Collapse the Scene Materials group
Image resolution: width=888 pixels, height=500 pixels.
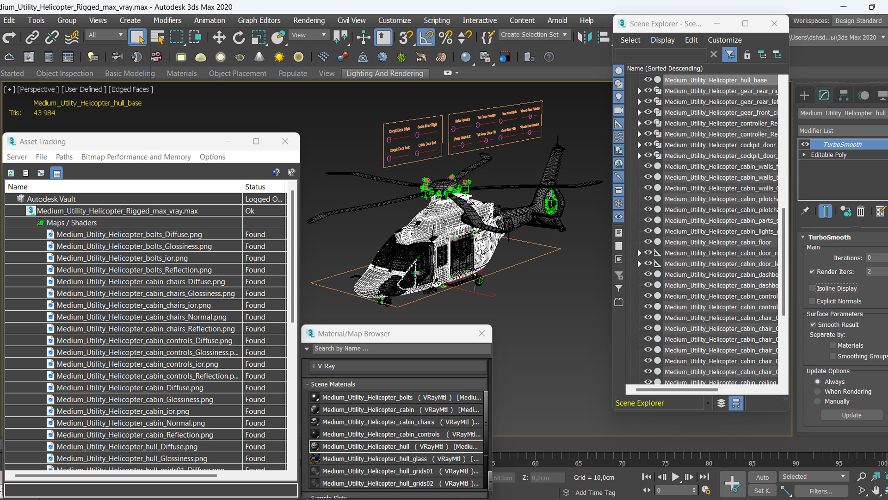point(307,384)
